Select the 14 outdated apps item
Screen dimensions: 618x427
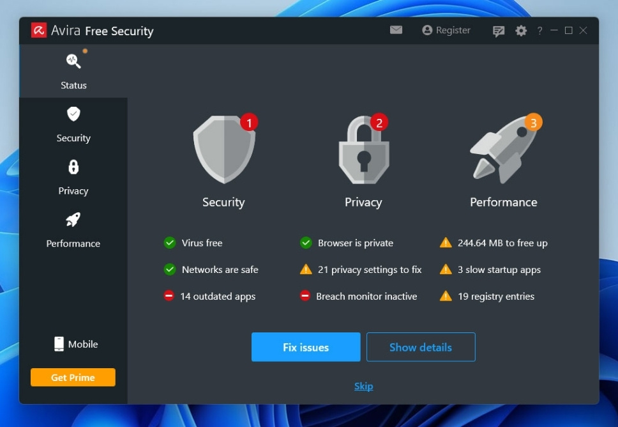[217, 297]
